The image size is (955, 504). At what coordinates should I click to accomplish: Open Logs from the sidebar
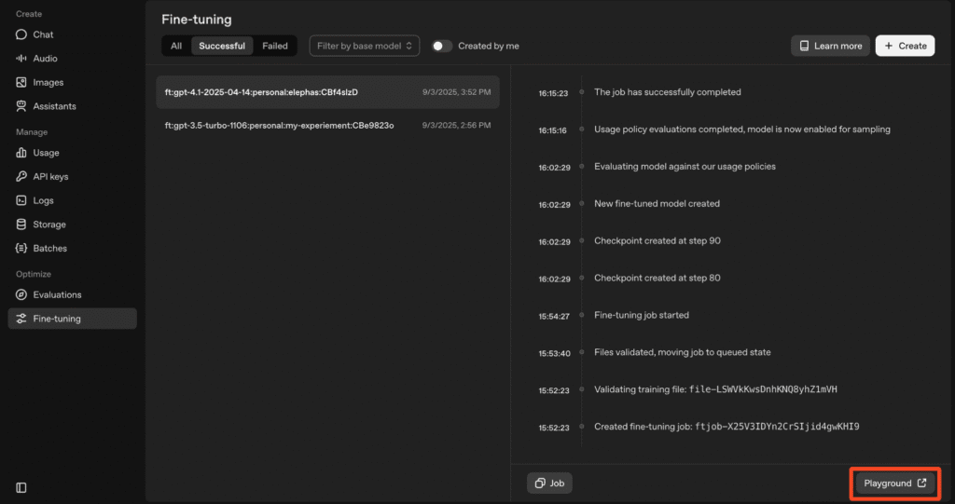43,200
